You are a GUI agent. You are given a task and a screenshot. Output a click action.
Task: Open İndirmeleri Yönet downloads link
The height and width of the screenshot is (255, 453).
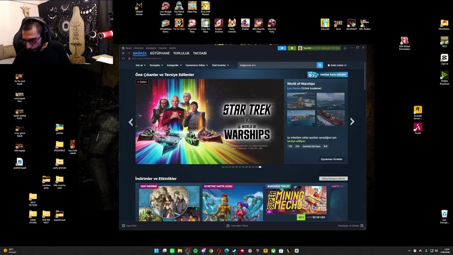point(237,226)
